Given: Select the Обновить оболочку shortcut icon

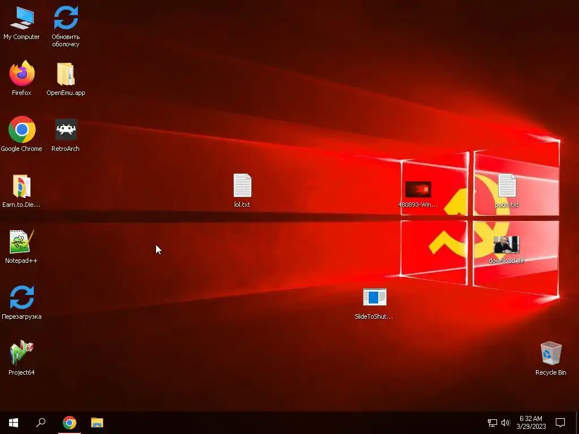Looking at the screenshot, I should [66, 18].
